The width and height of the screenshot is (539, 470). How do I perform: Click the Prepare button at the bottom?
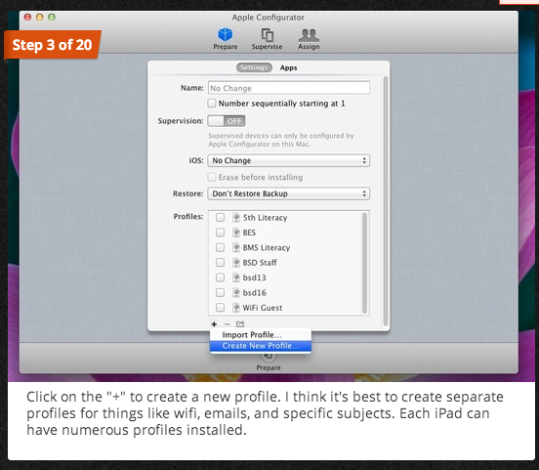[x=269, y=362]
